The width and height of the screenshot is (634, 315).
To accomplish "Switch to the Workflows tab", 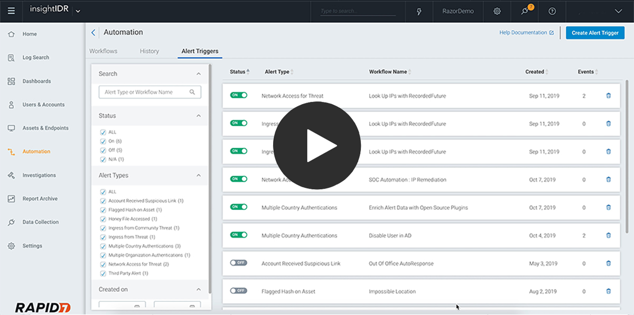I will pyautogui.click(x=104, y=51).
